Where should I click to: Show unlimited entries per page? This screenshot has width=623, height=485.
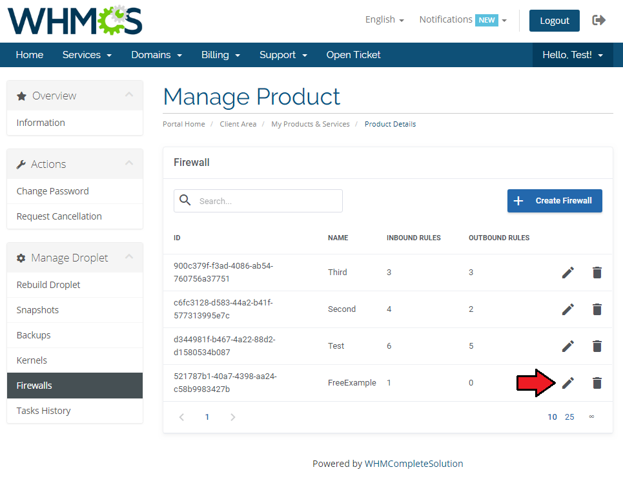coord(591,417)
